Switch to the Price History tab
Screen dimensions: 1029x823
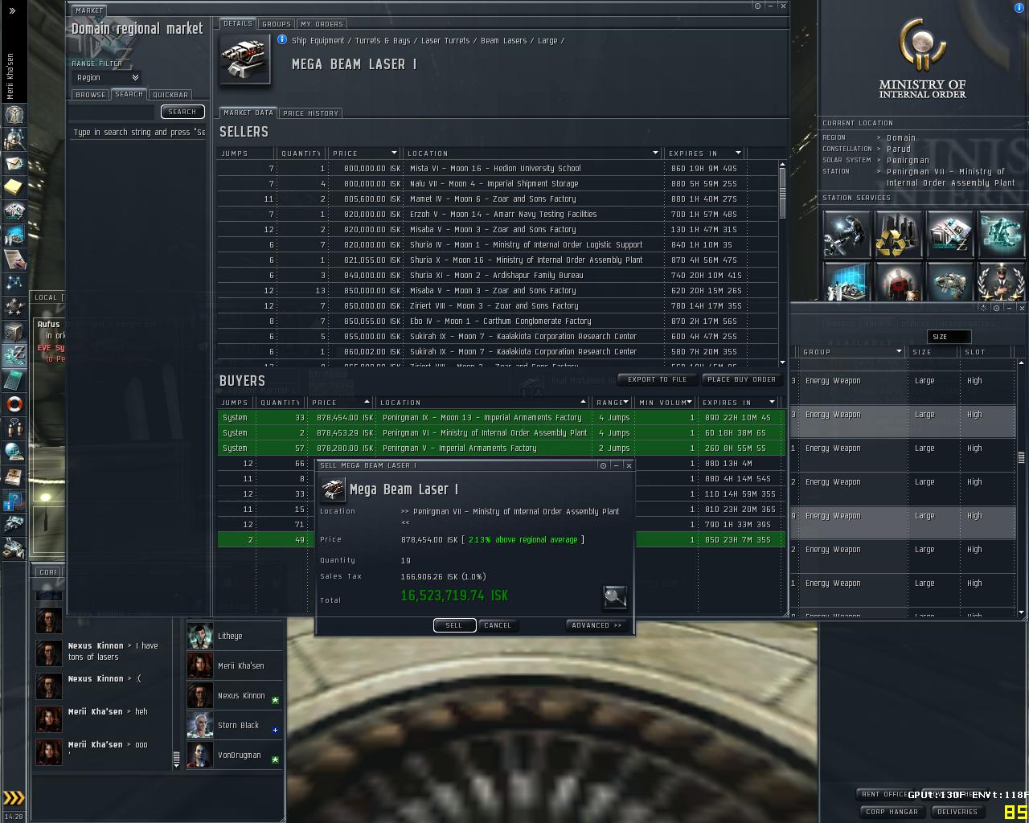click(x=310, y=113)
